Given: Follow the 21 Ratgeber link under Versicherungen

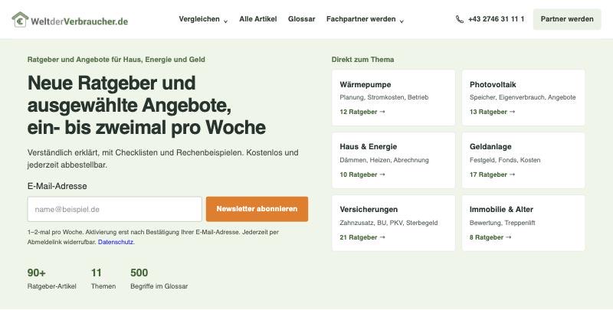Looking at the screenshot, I should coord(362,237).
